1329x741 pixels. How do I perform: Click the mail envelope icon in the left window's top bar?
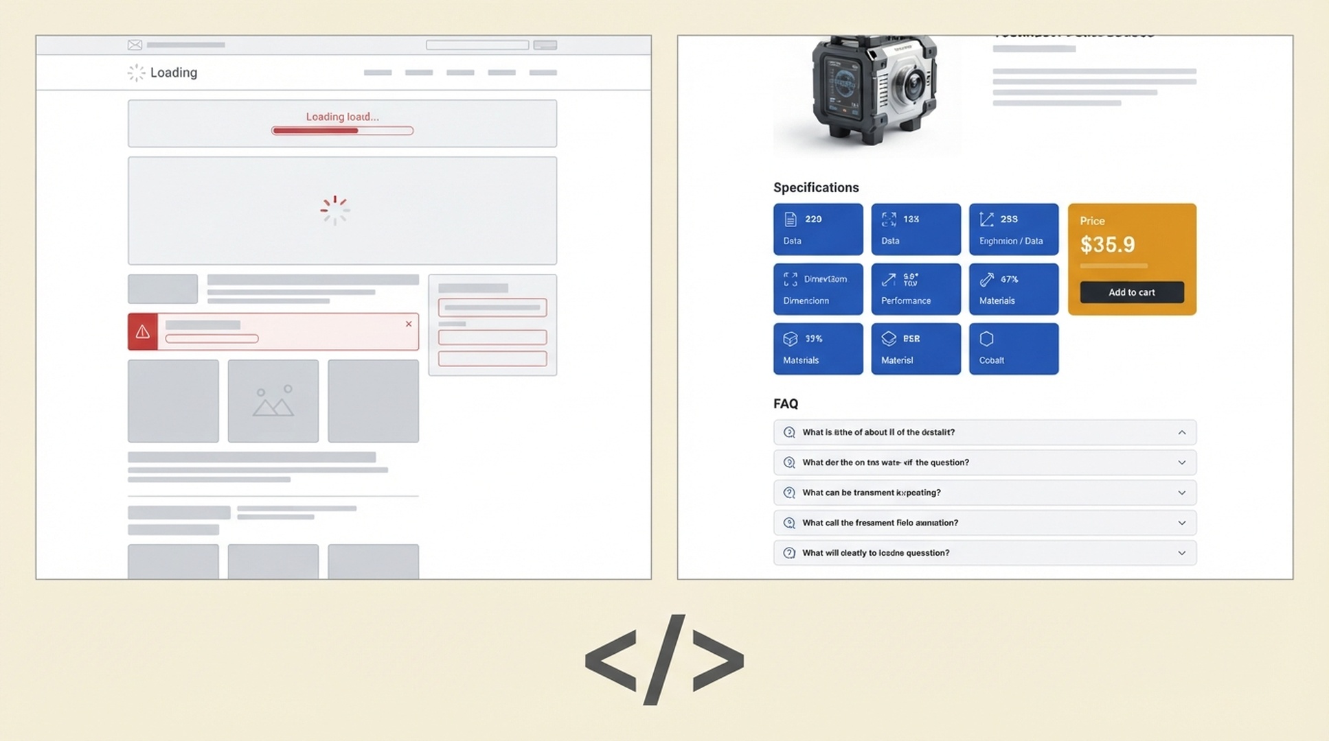point(135,45)
